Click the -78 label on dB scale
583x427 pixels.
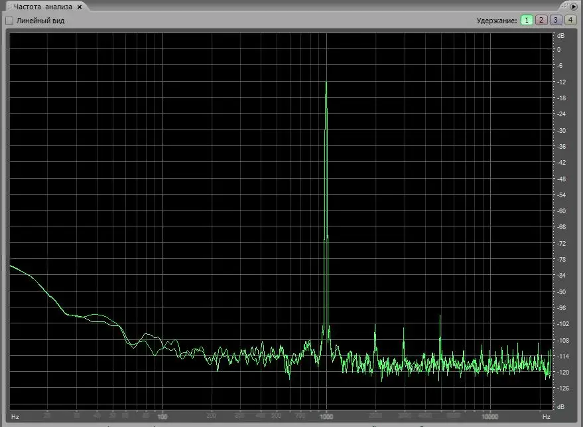coord(561,259)
